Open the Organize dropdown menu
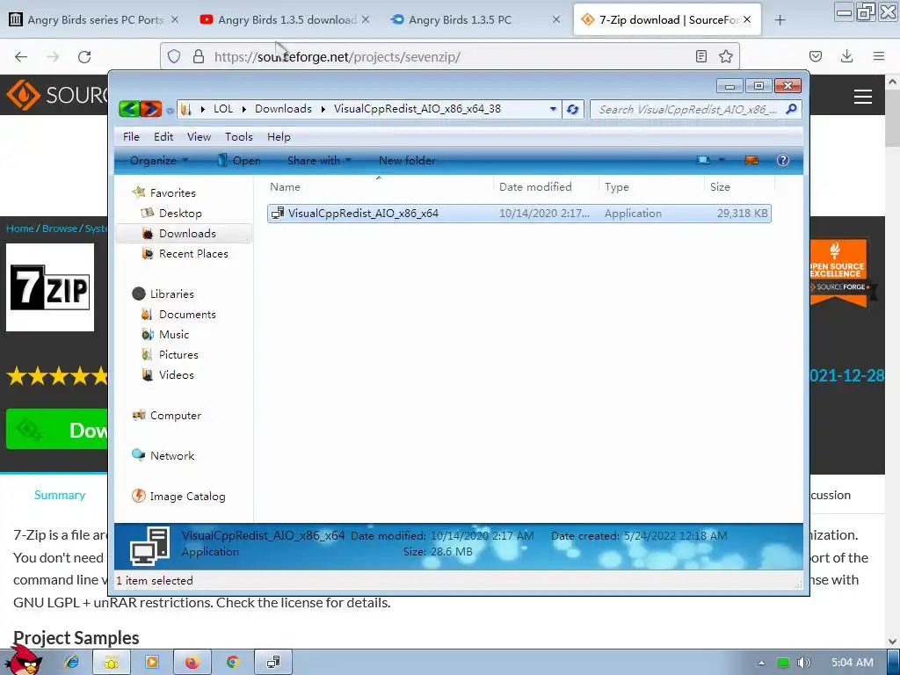The height and width of the screenshot is (675, 900). coord(159,161)
